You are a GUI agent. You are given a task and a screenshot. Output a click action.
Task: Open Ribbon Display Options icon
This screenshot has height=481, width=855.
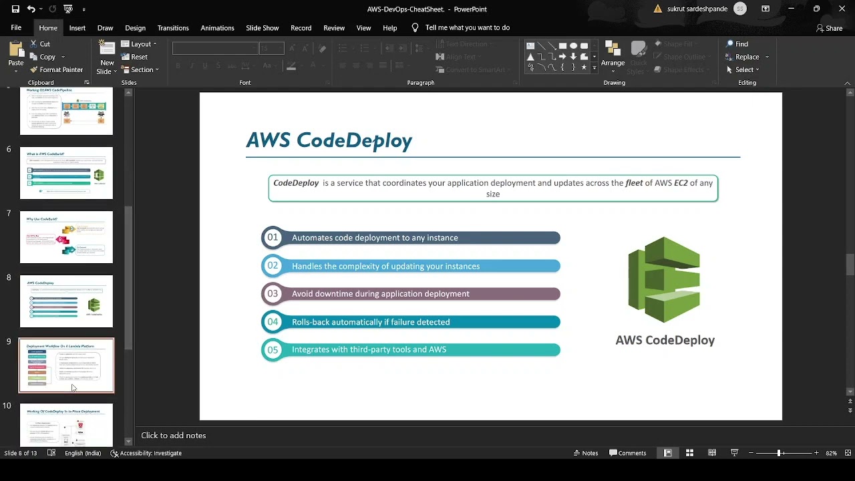tap(765, 9)
